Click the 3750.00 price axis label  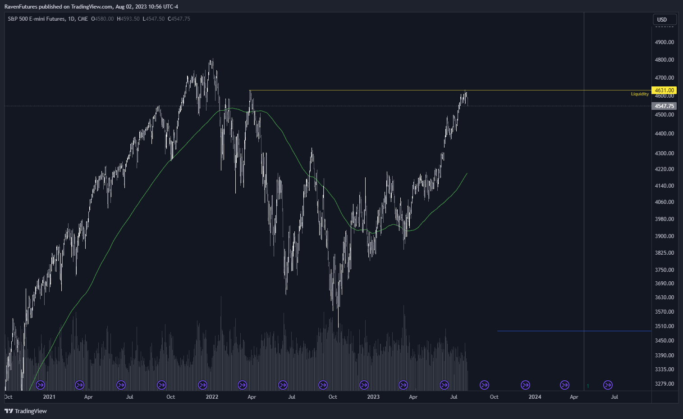[664, 270]
